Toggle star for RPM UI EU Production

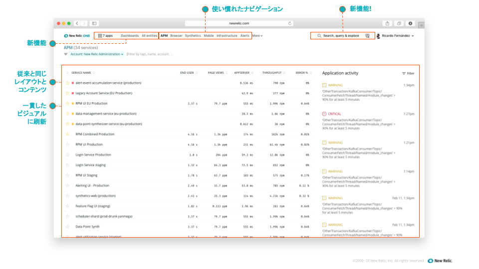tap(67, 104)
